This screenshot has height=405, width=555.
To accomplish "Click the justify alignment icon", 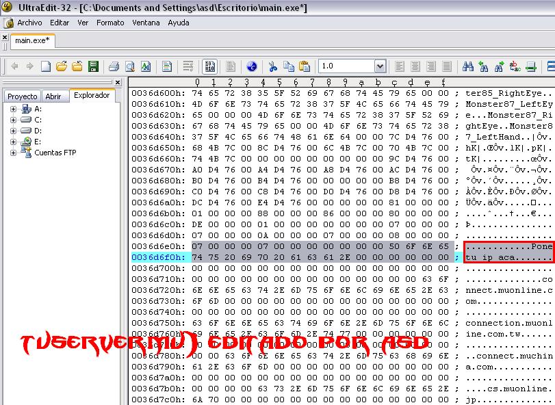I will (x=447, y=66).
